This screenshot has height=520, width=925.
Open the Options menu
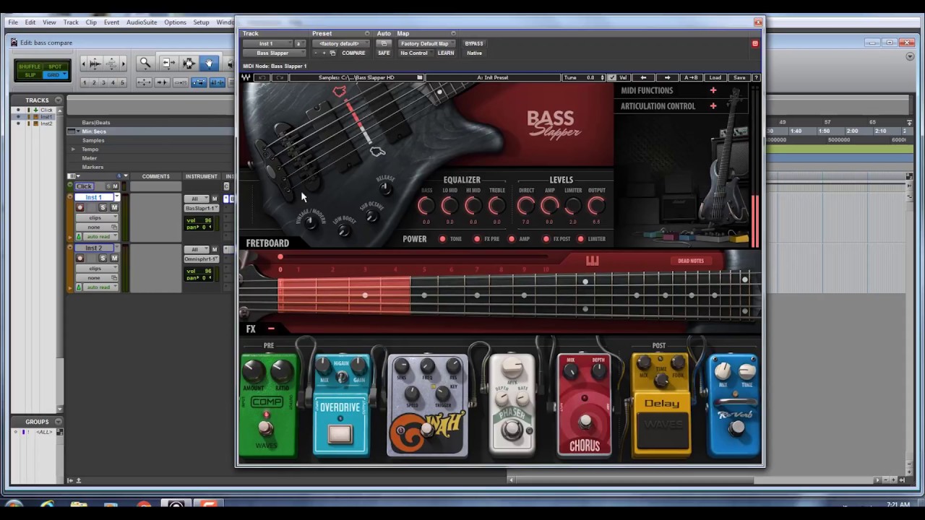point(175,22)
